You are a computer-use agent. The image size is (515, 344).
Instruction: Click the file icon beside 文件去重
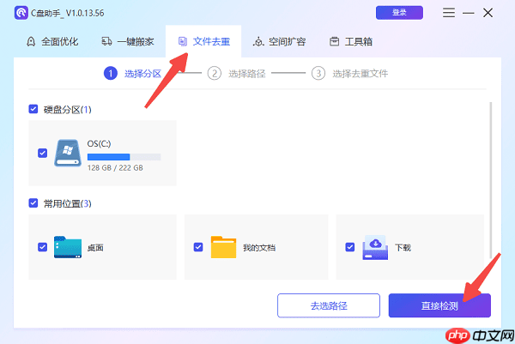click(183, 41)
